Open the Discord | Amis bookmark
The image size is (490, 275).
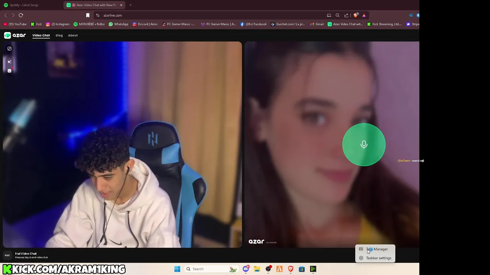pos(145,24)
